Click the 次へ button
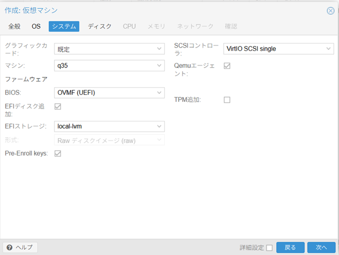 321,247
